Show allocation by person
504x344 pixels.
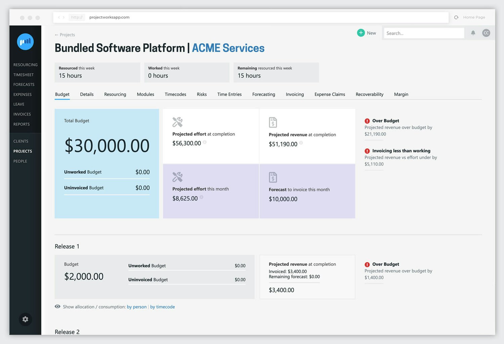tap(136, 307)
